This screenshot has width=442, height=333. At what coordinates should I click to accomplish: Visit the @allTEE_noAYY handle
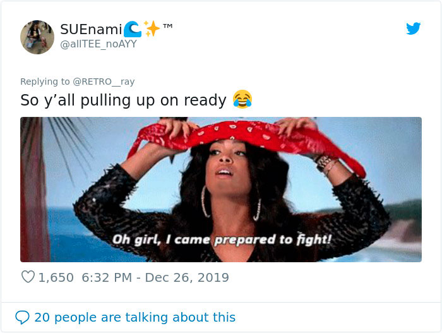click(99, 44)
